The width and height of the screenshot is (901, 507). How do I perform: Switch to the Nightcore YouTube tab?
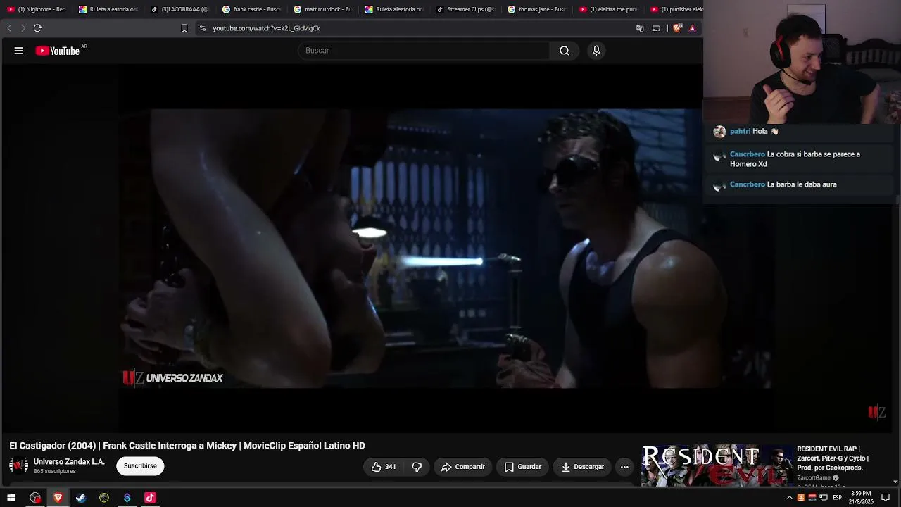pos(37,9)
